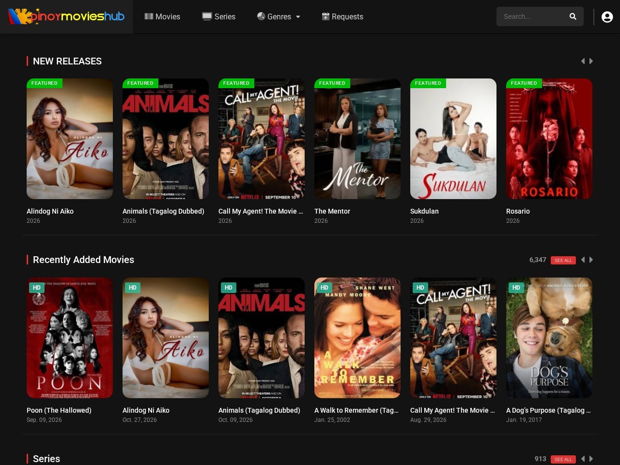Open A Dog's Purpose poster
The image size is (620, 465).
549,338
